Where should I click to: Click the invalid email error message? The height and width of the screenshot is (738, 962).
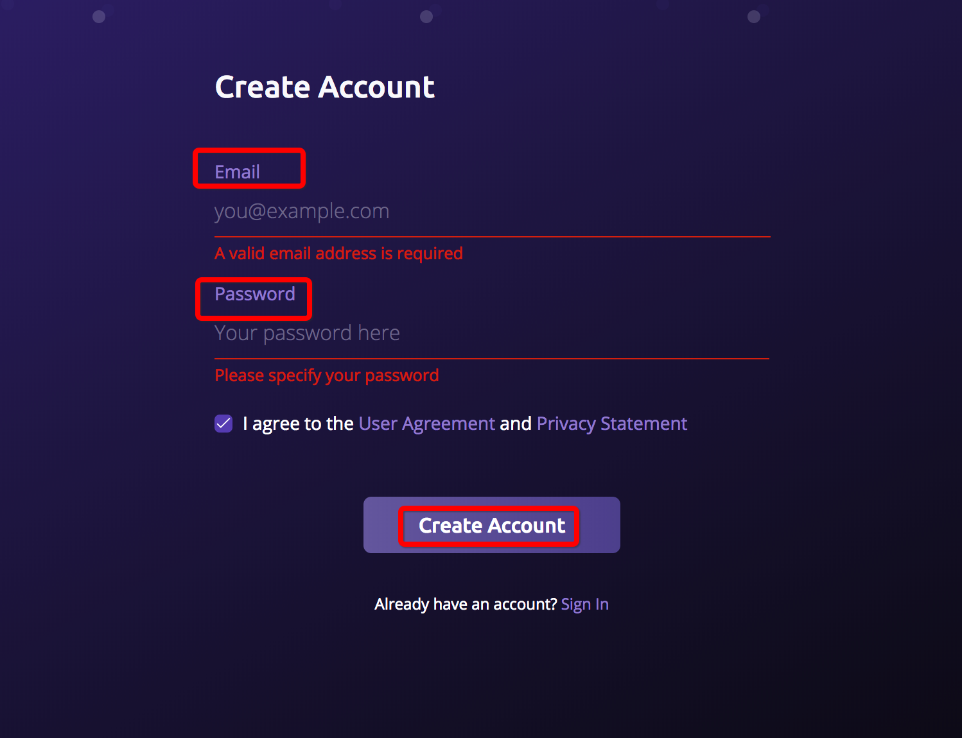pos(338,253)
